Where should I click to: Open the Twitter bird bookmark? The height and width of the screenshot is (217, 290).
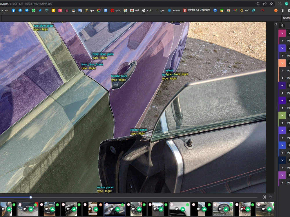[x=40, y=10]
